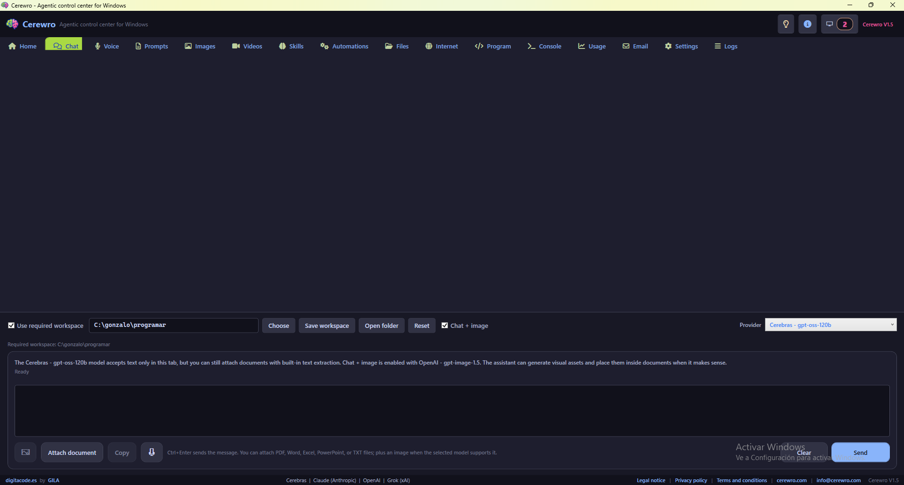Uncheck Use required workspace
This screenshot has height=485, width=904.
coord(11,325)
